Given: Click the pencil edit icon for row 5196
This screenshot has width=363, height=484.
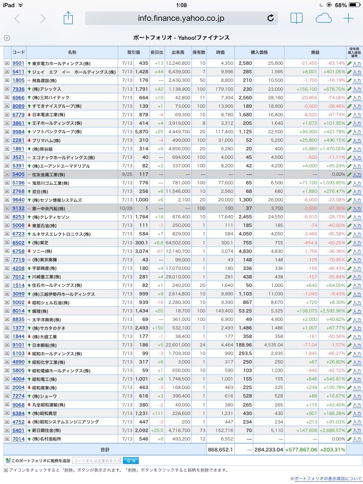Looking at the screenshot, I should (x=349, y=183).
